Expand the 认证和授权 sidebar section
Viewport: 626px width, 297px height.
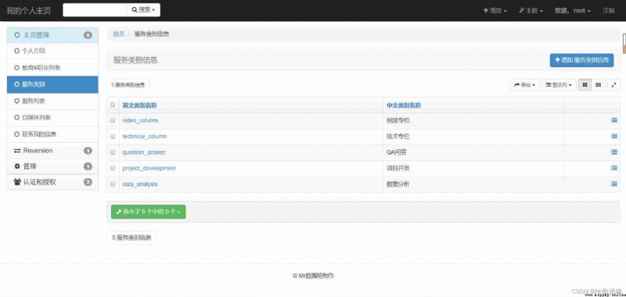click(52, 182)
